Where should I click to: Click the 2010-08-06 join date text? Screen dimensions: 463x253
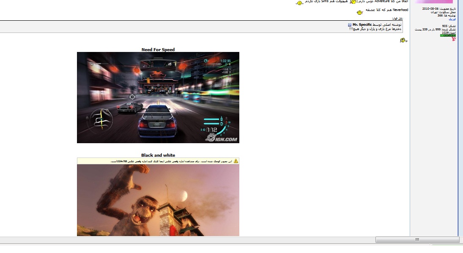tap(430, 9)
